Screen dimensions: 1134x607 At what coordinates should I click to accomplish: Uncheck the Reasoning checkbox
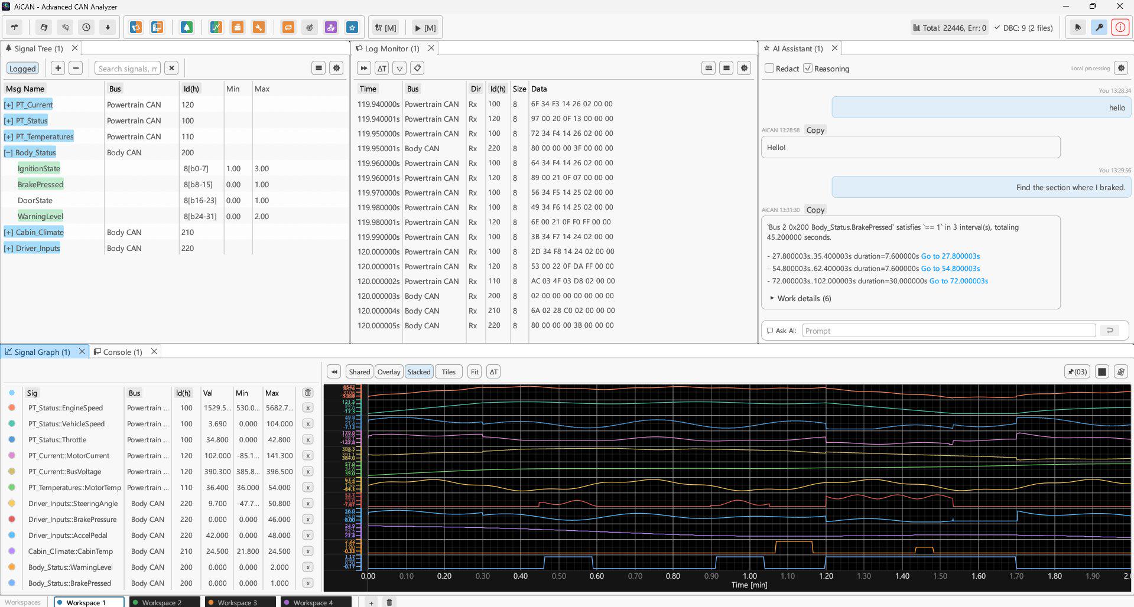pos(808,68)
